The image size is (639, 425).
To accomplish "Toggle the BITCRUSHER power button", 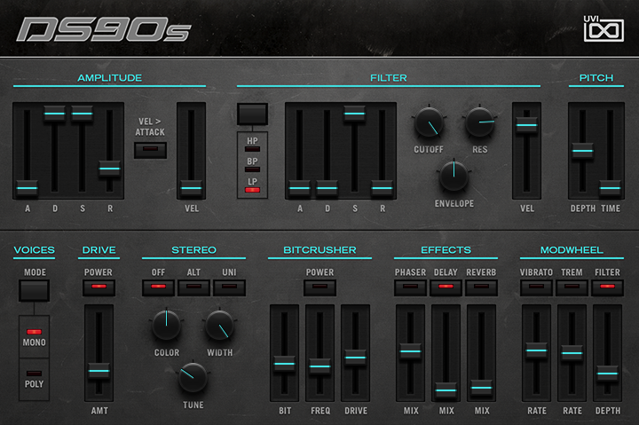I will coord(319,287).
